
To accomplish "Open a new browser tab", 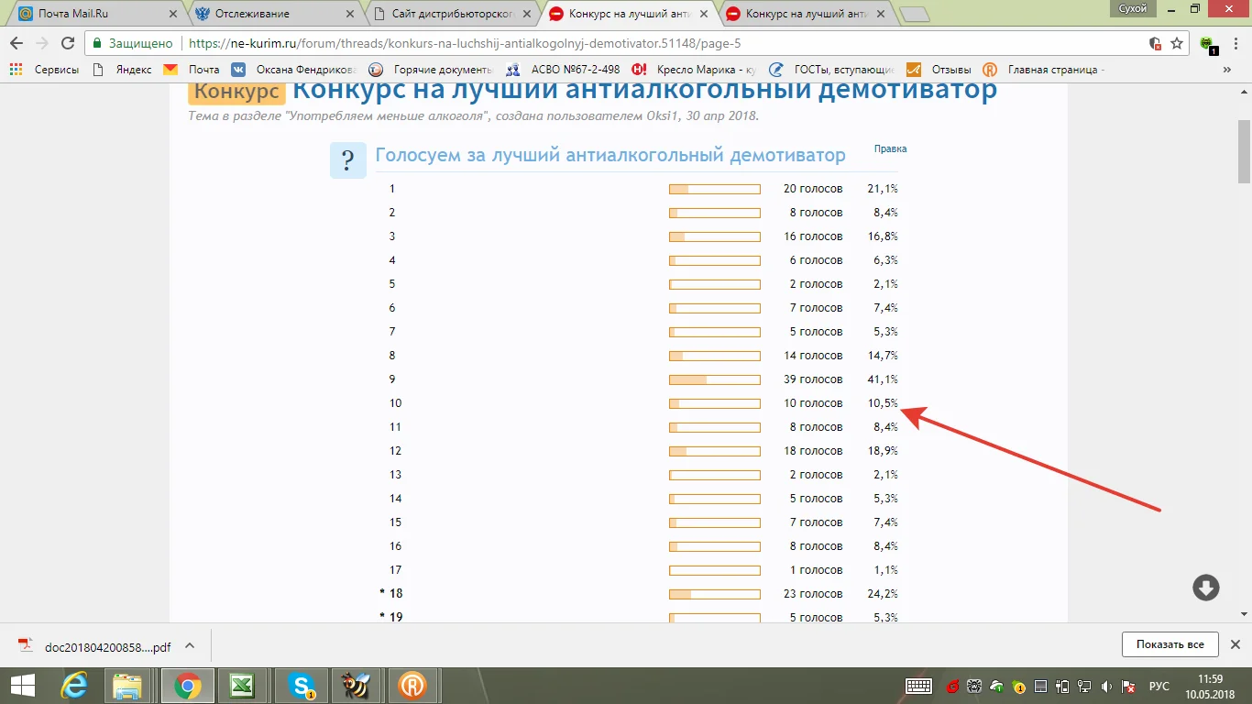I will [x=914, y=14].
